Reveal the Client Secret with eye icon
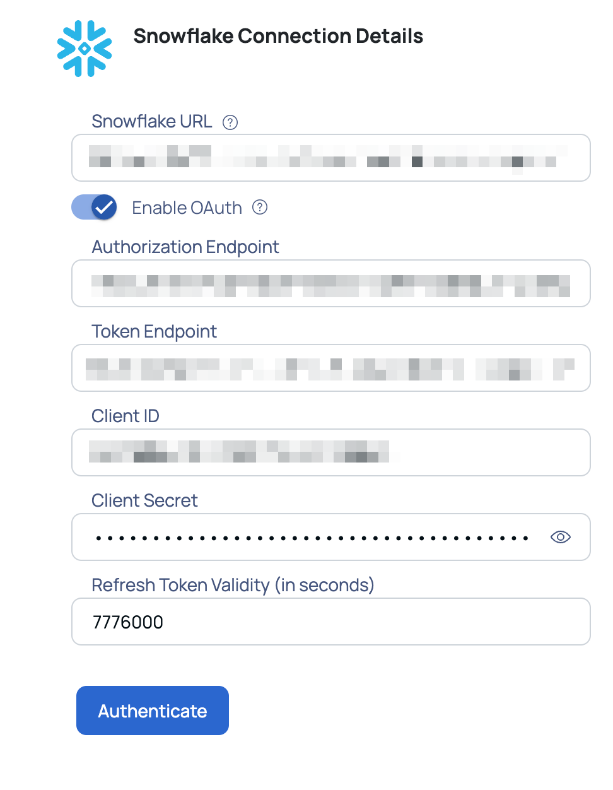 [560, 537]
